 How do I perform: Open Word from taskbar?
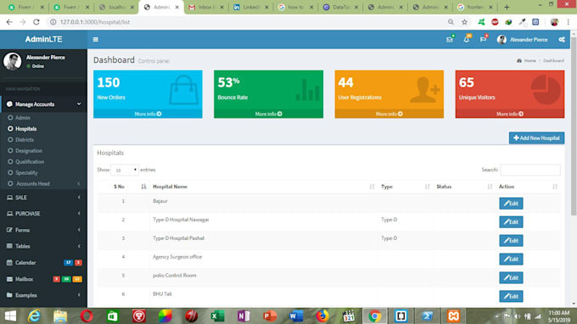296,316
